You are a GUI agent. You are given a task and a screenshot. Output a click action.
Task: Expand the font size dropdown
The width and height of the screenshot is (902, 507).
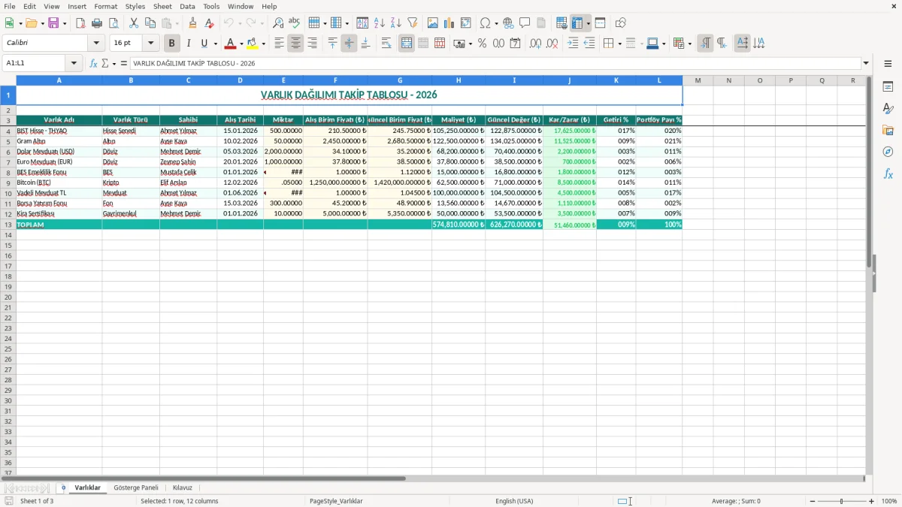[151, 44]
